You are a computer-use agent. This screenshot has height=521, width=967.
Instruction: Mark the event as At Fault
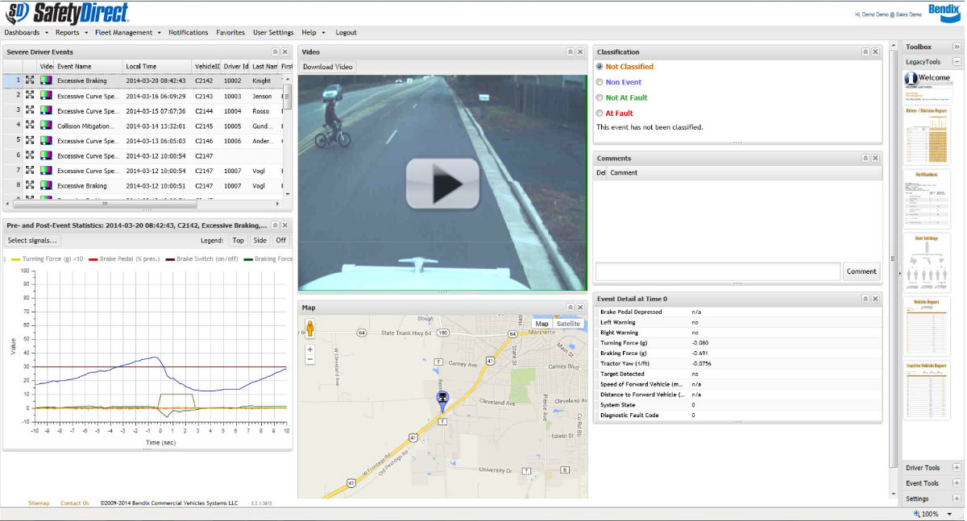(x=598, y=113)
